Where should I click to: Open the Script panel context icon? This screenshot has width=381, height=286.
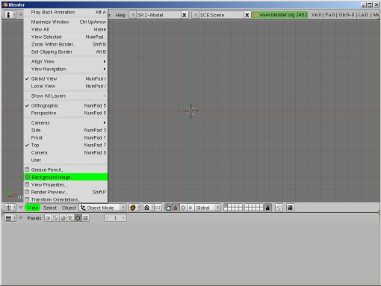pyautogui.click(x=55, y=218)
